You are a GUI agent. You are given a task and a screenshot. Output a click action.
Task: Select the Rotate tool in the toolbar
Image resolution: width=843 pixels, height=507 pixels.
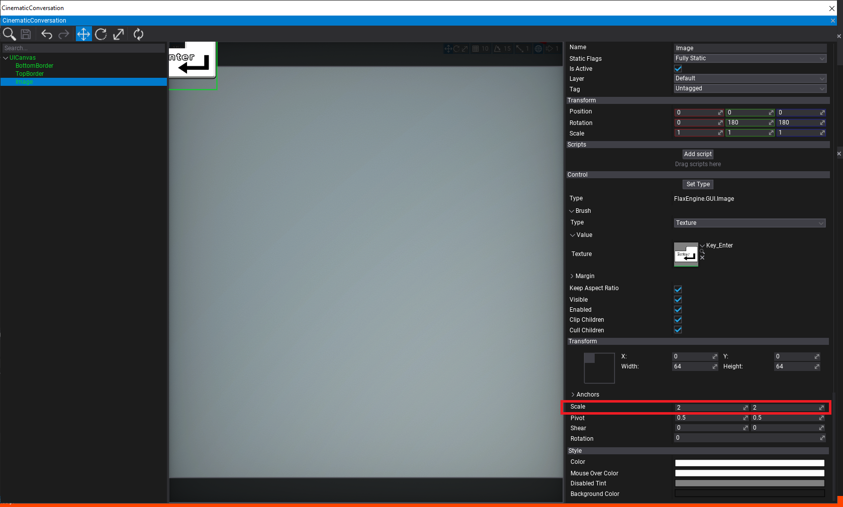101,34
